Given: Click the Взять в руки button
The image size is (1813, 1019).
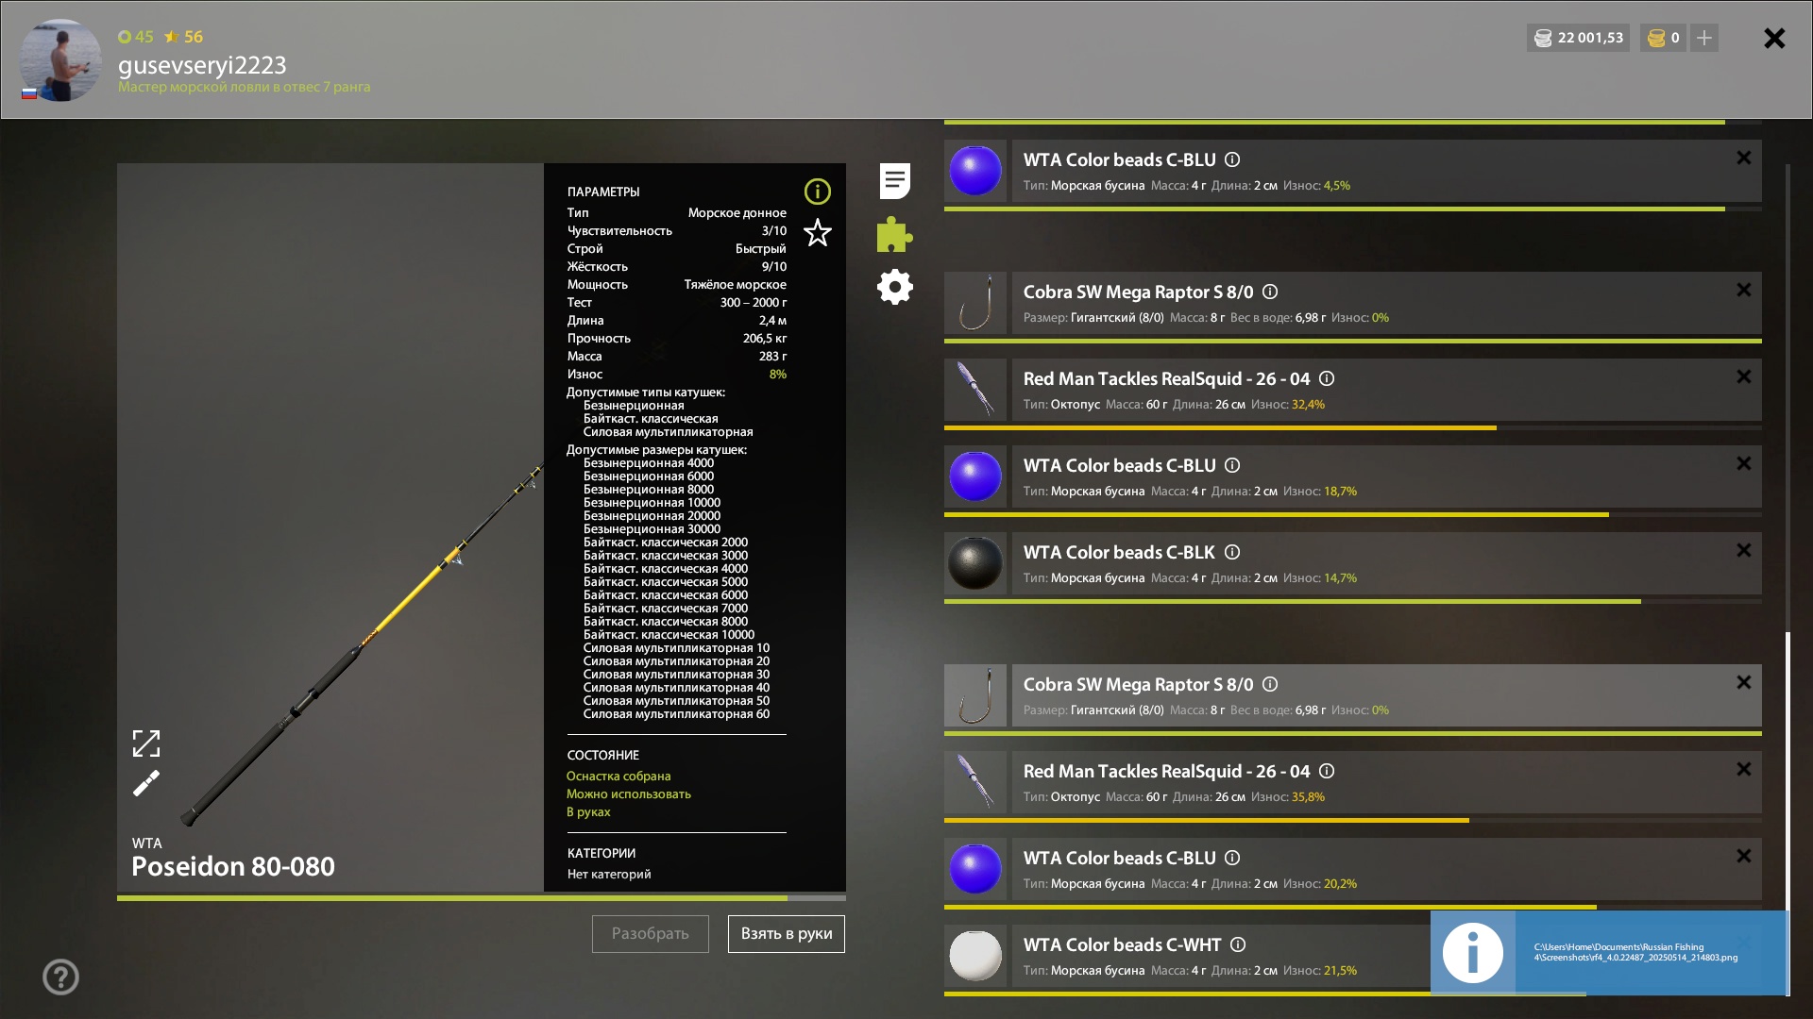Looking at the screenshot, I should 786,933.
